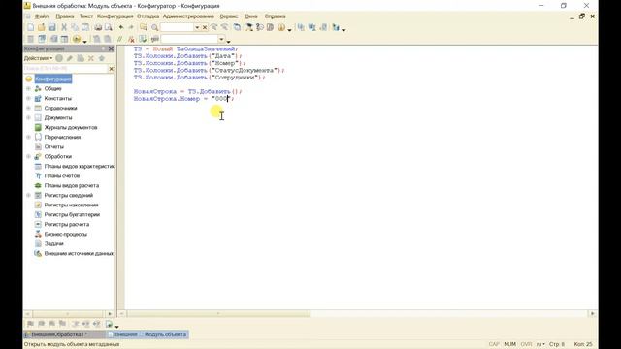Click the New document toolbar icon
This screenshot has width=621, height=349.
(30, 27)
